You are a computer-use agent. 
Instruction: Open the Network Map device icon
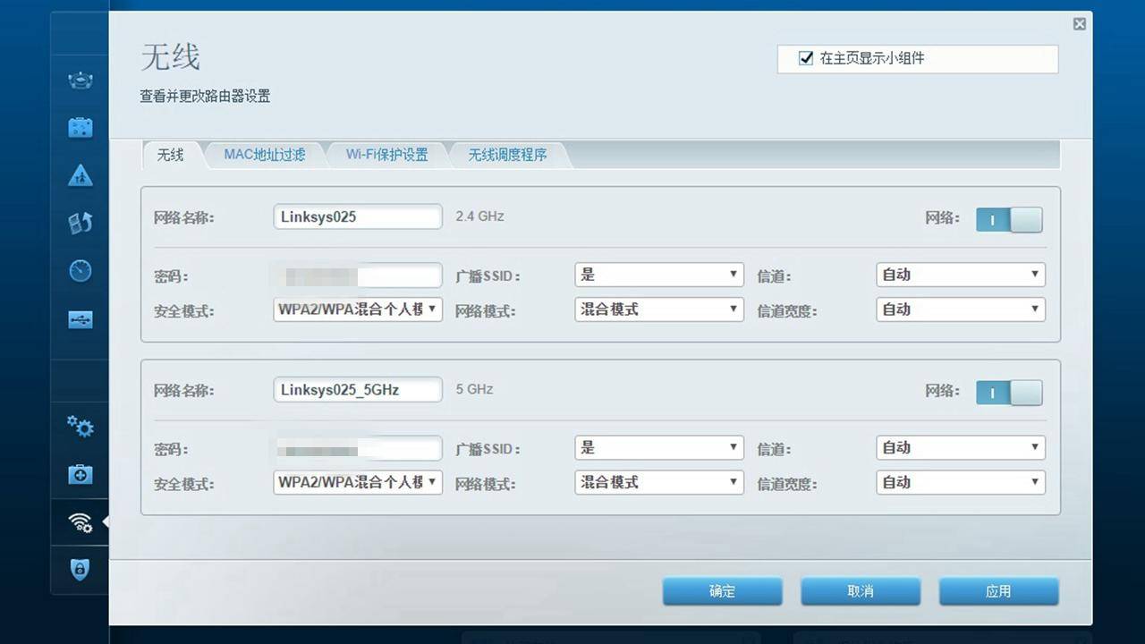pos(80,80)
